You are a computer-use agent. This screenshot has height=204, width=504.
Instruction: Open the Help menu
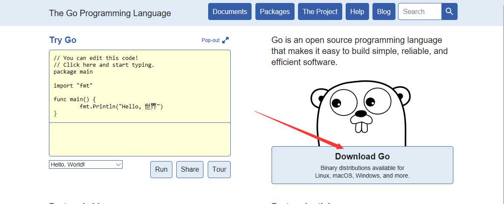coord(357,11)
